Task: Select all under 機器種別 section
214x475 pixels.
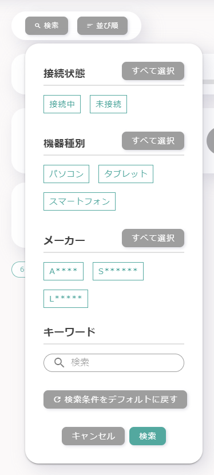Action: click(153, 141)
